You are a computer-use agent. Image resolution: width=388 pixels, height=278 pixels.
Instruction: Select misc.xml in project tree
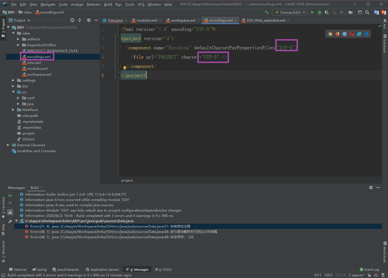[x=34, y=62]
